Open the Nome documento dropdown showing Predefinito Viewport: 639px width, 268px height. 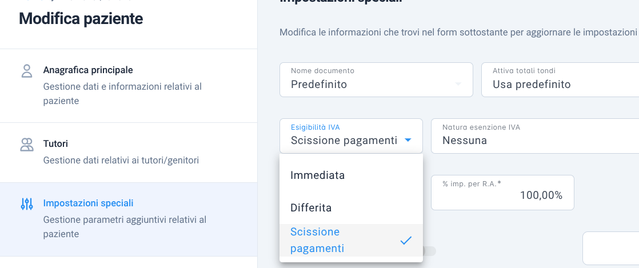click(376, 80)
